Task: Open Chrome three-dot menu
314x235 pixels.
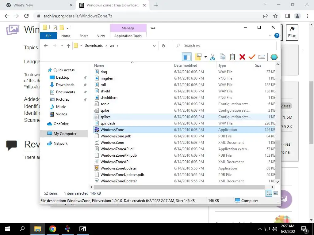Action: coord(307,16)
